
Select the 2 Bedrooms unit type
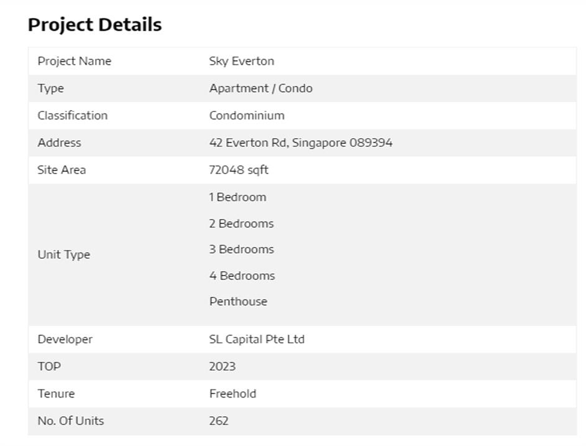point(241,223)
